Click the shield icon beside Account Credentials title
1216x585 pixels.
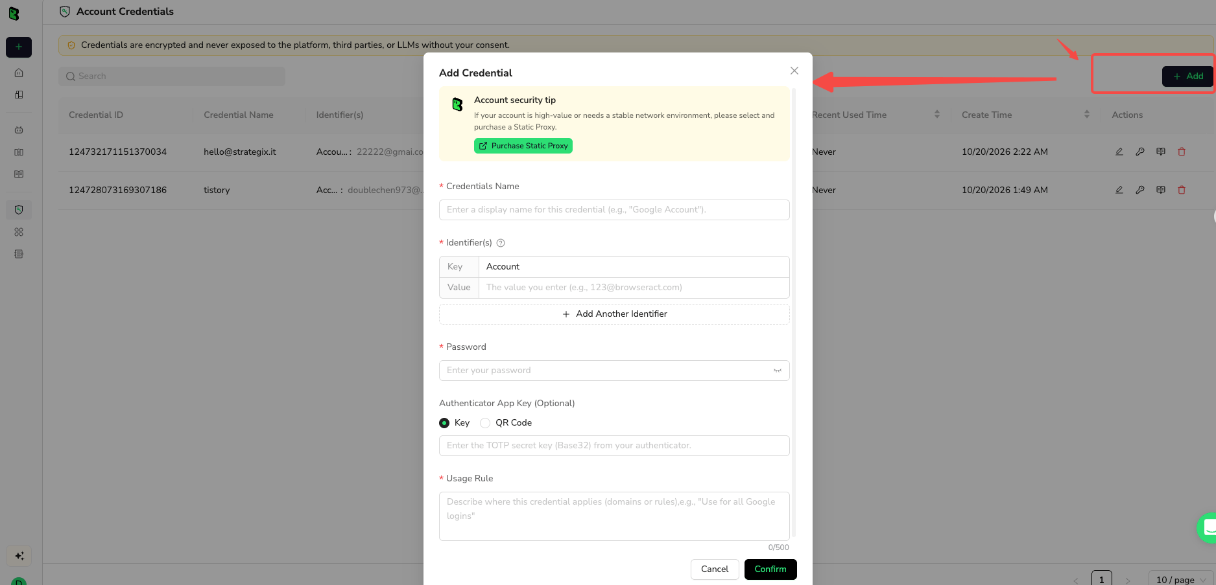coord(65,12)
